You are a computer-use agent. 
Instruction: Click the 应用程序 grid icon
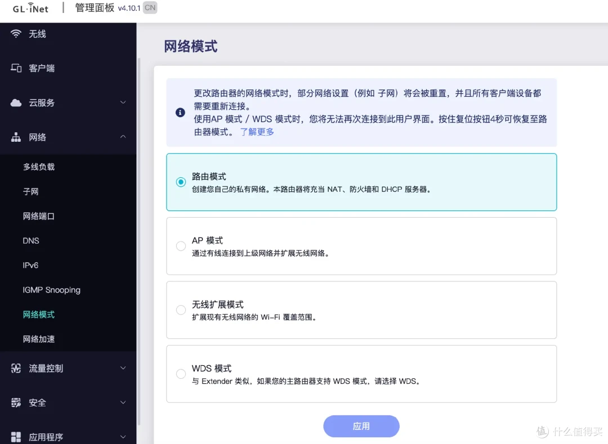(x=16, y=437)
